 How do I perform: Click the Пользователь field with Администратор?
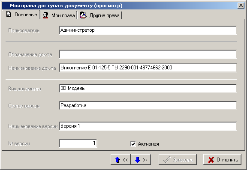pos(148,30)
